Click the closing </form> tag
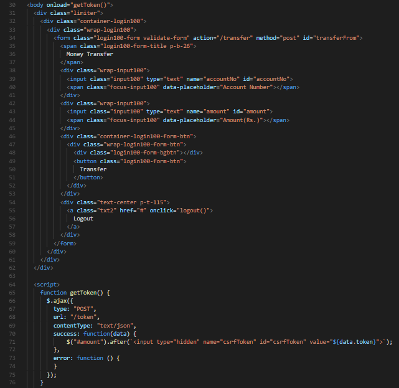399x388 pixels. [x=65, y=244]
